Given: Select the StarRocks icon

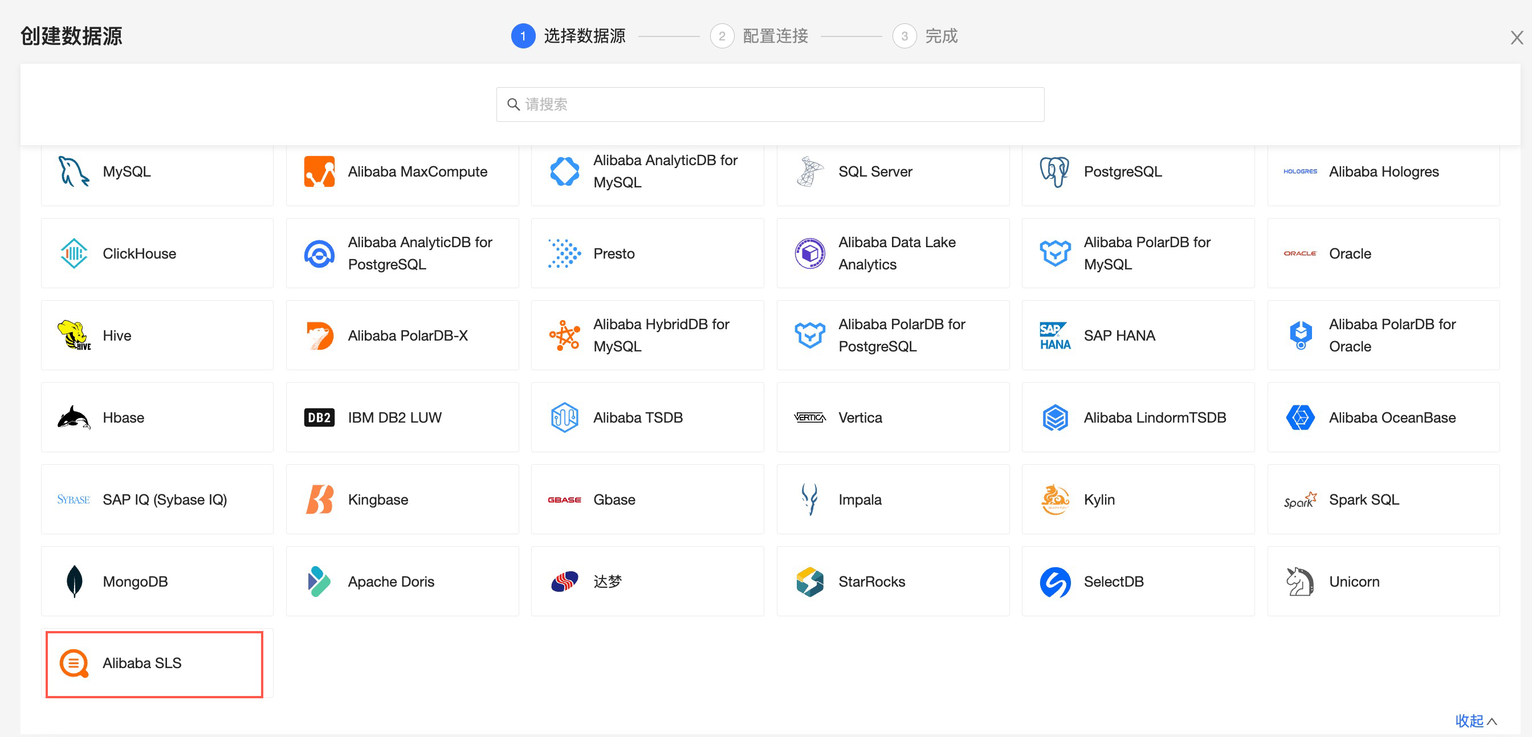Looking at the screenshot, I should [x=810, y=582].
